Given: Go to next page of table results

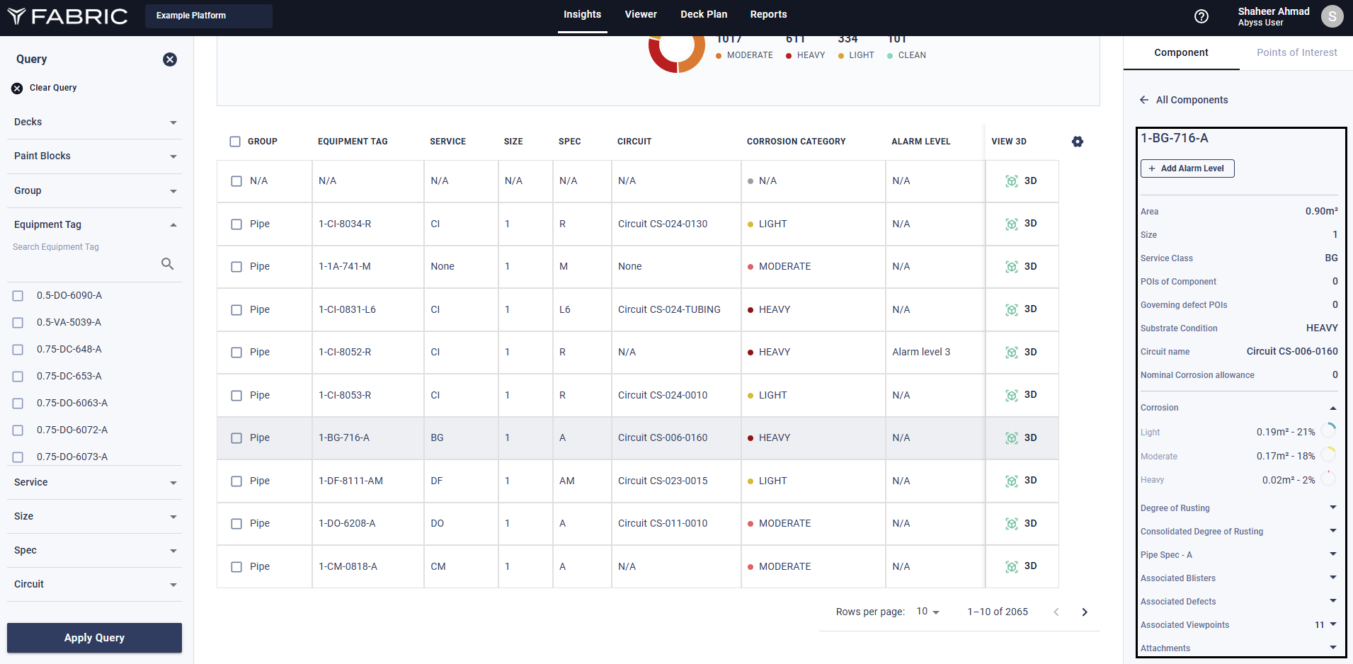Looking at the screenshot, I should [1084, 612].
